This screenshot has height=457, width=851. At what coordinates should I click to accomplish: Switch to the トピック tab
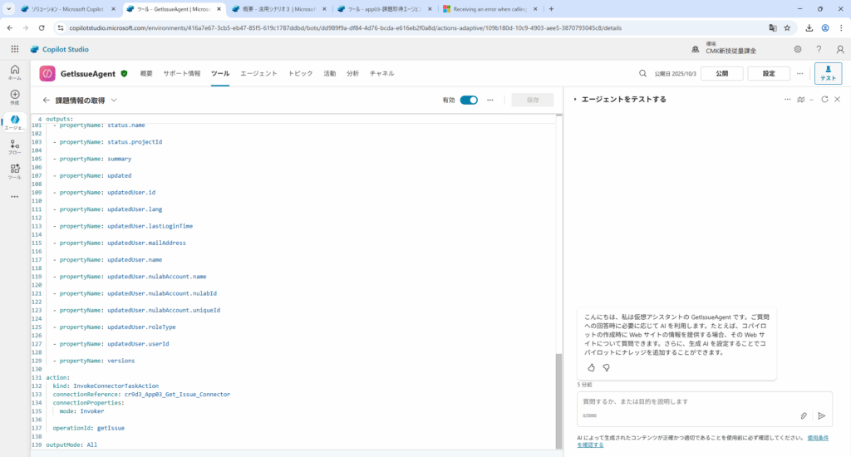(x=301, y=73)
